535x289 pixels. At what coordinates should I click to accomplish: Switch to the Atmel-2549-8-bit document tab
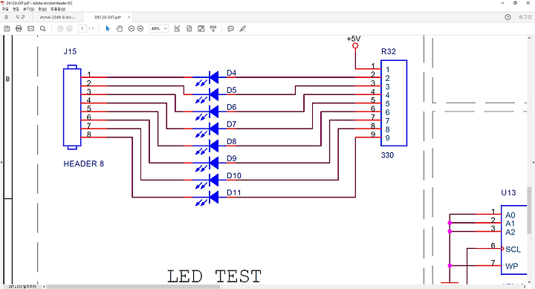(58, 17)
